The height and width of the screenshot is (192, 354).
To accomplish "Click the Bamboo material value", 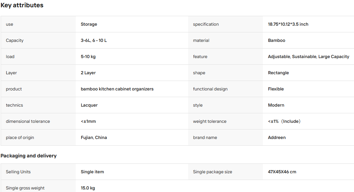I will point(277,40).
